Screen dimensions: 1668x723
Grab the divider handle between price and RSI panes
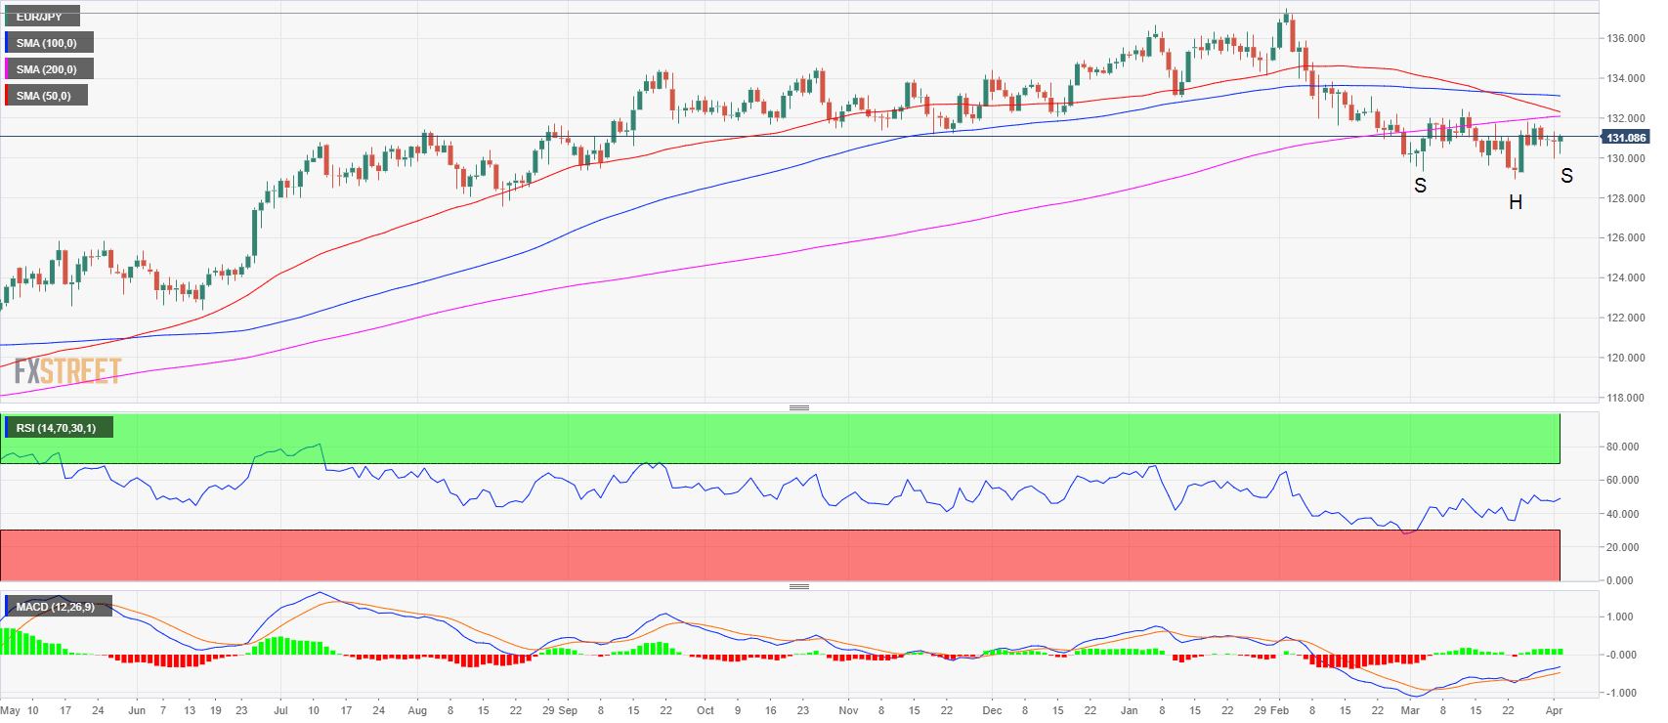pyautogui.click(x=799, y=407)
